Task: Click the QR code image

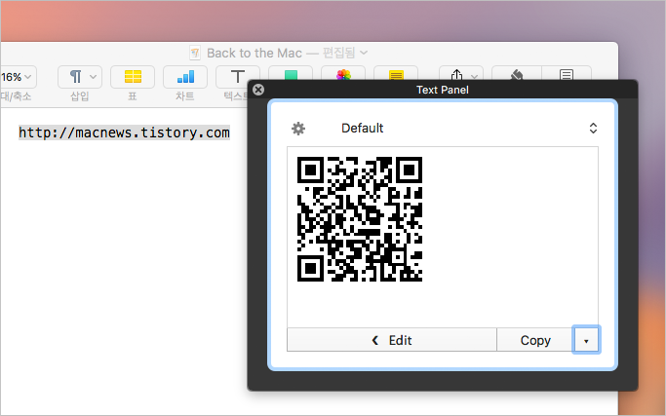Action: [360, 219]
